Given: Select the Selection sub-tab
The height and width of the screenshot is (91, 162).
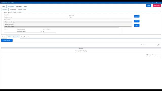Looking at the screenshot, I should (x=5, y=10).
